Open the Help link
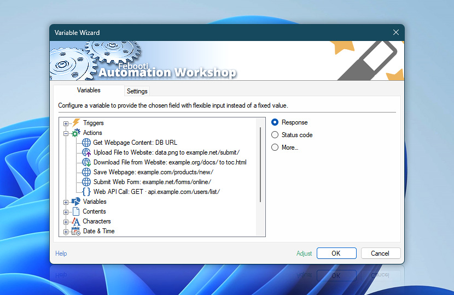The image size is (454, 295). pos(61,253)
